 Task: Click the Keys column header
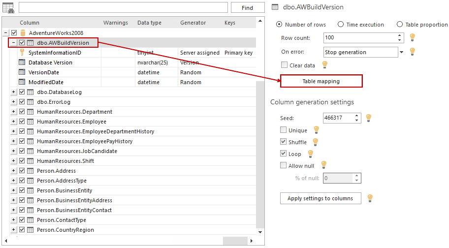click(x=229, y=23)
